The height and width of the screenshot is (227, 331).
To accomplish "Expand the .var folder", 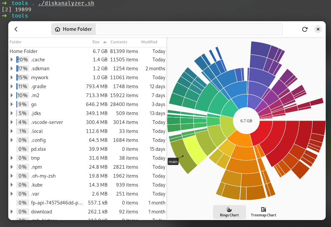I will click(12, 194).
